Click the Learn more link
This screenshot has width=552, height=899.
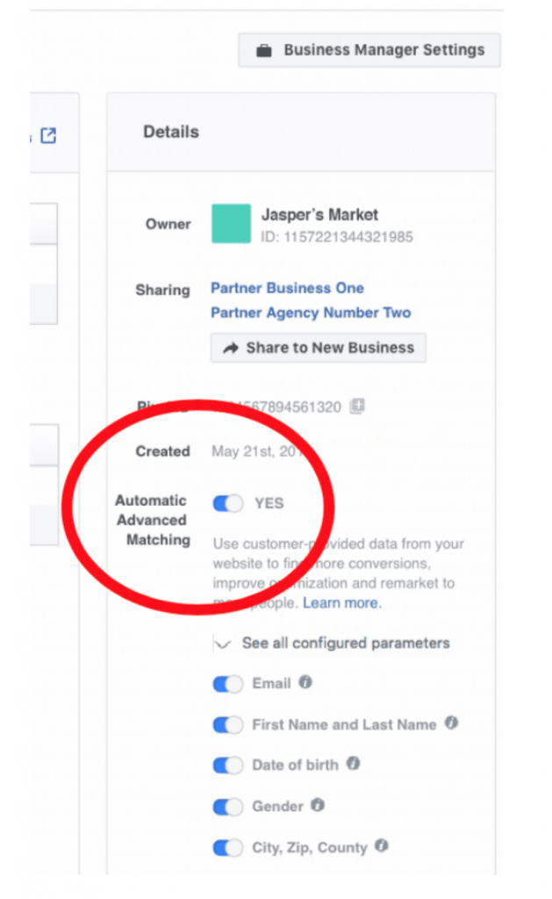(x=341, y=603)
